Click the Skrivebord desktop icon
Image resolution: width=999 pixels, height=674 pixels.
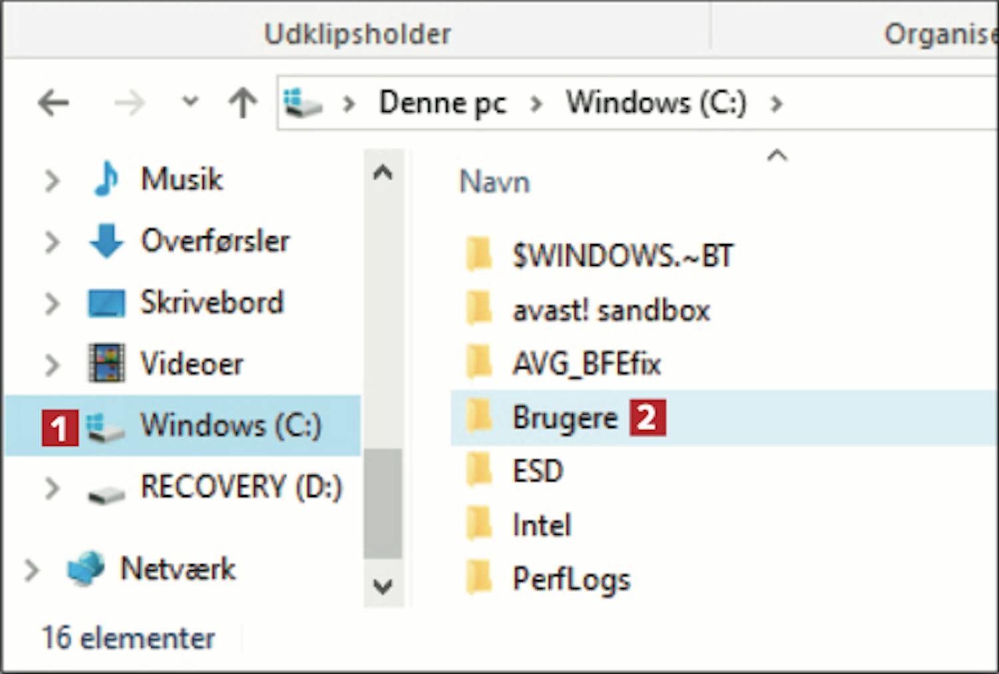coord(107,303)
